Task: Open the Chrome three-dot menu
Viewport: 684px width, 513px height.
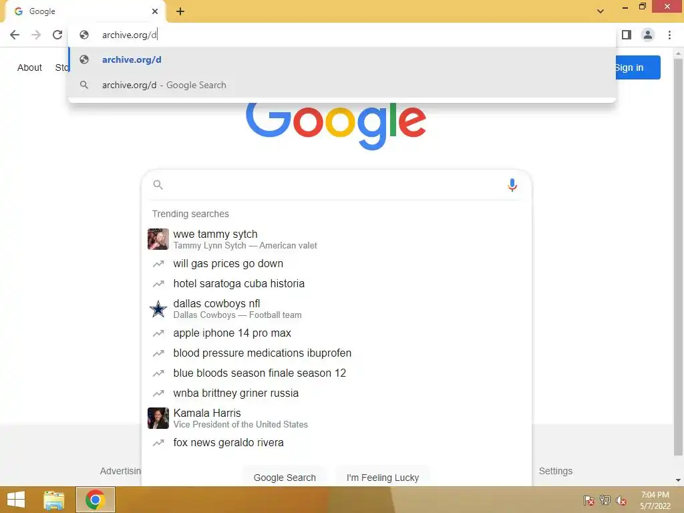Action: (x=669, y=35)
